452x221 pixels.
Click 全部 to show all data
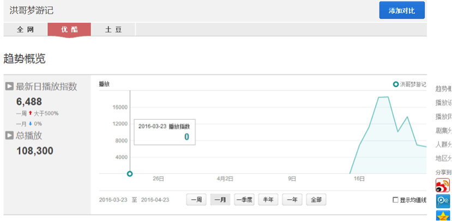(316, 200)
